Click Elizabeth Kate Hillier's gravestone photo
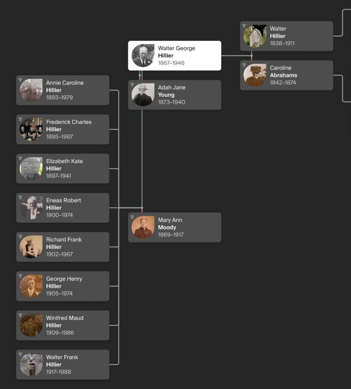The height and width of the screenshot is (389, 351). pos(31,169)
